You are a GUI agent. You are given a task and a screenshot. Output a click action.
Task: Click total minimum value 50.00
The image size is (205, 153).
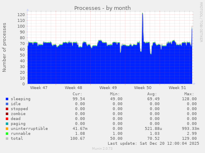(116, 139)
